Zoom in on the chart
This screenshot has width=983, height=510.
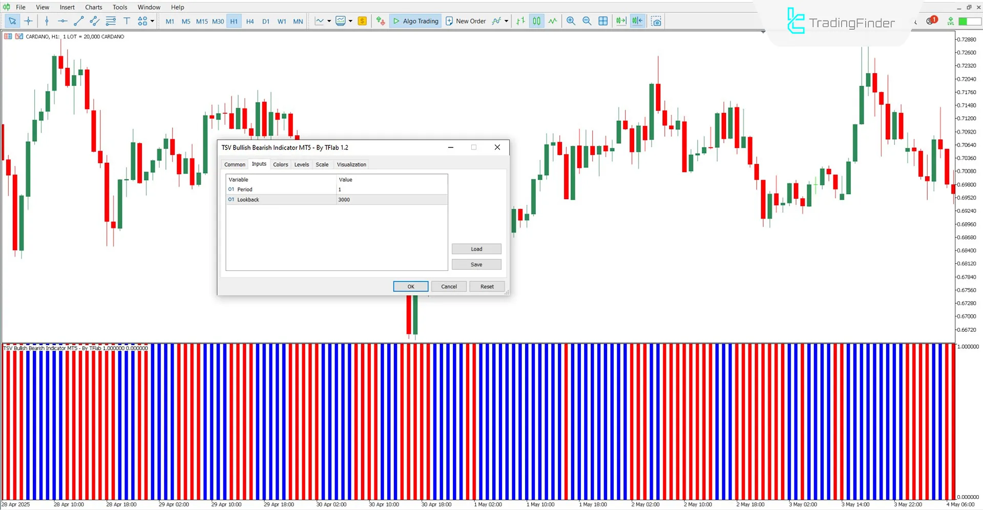click(x=571, y=21)
